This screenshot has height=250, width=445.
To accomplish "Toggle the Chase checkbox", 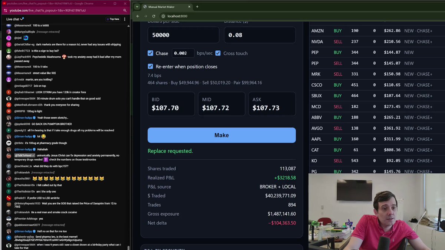I will click(150, 53).
